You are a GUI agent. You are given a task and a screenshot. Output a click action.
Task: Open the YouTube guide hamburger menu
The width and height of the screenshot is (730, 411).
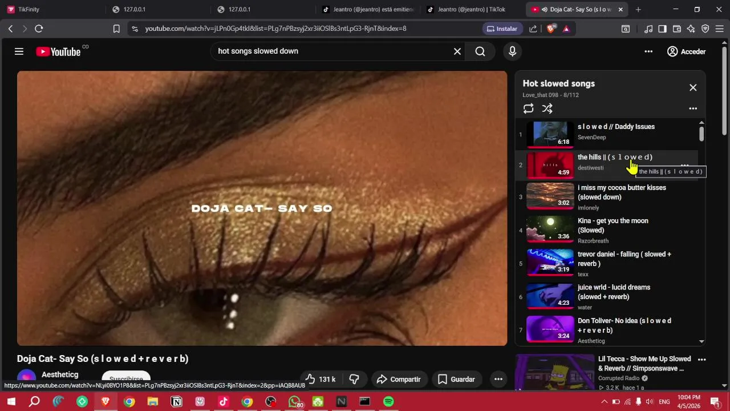pos(19,51)
